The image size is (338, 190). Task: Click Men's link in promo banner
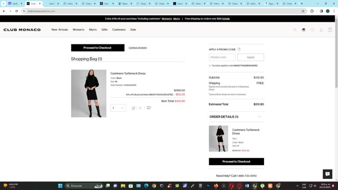click(176, 19)
